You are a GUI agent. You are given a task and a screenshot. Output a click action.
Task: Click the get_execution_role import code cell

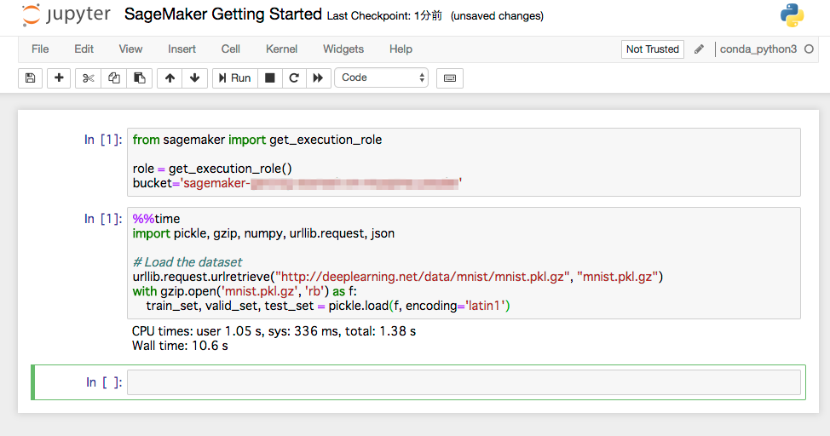464,162
